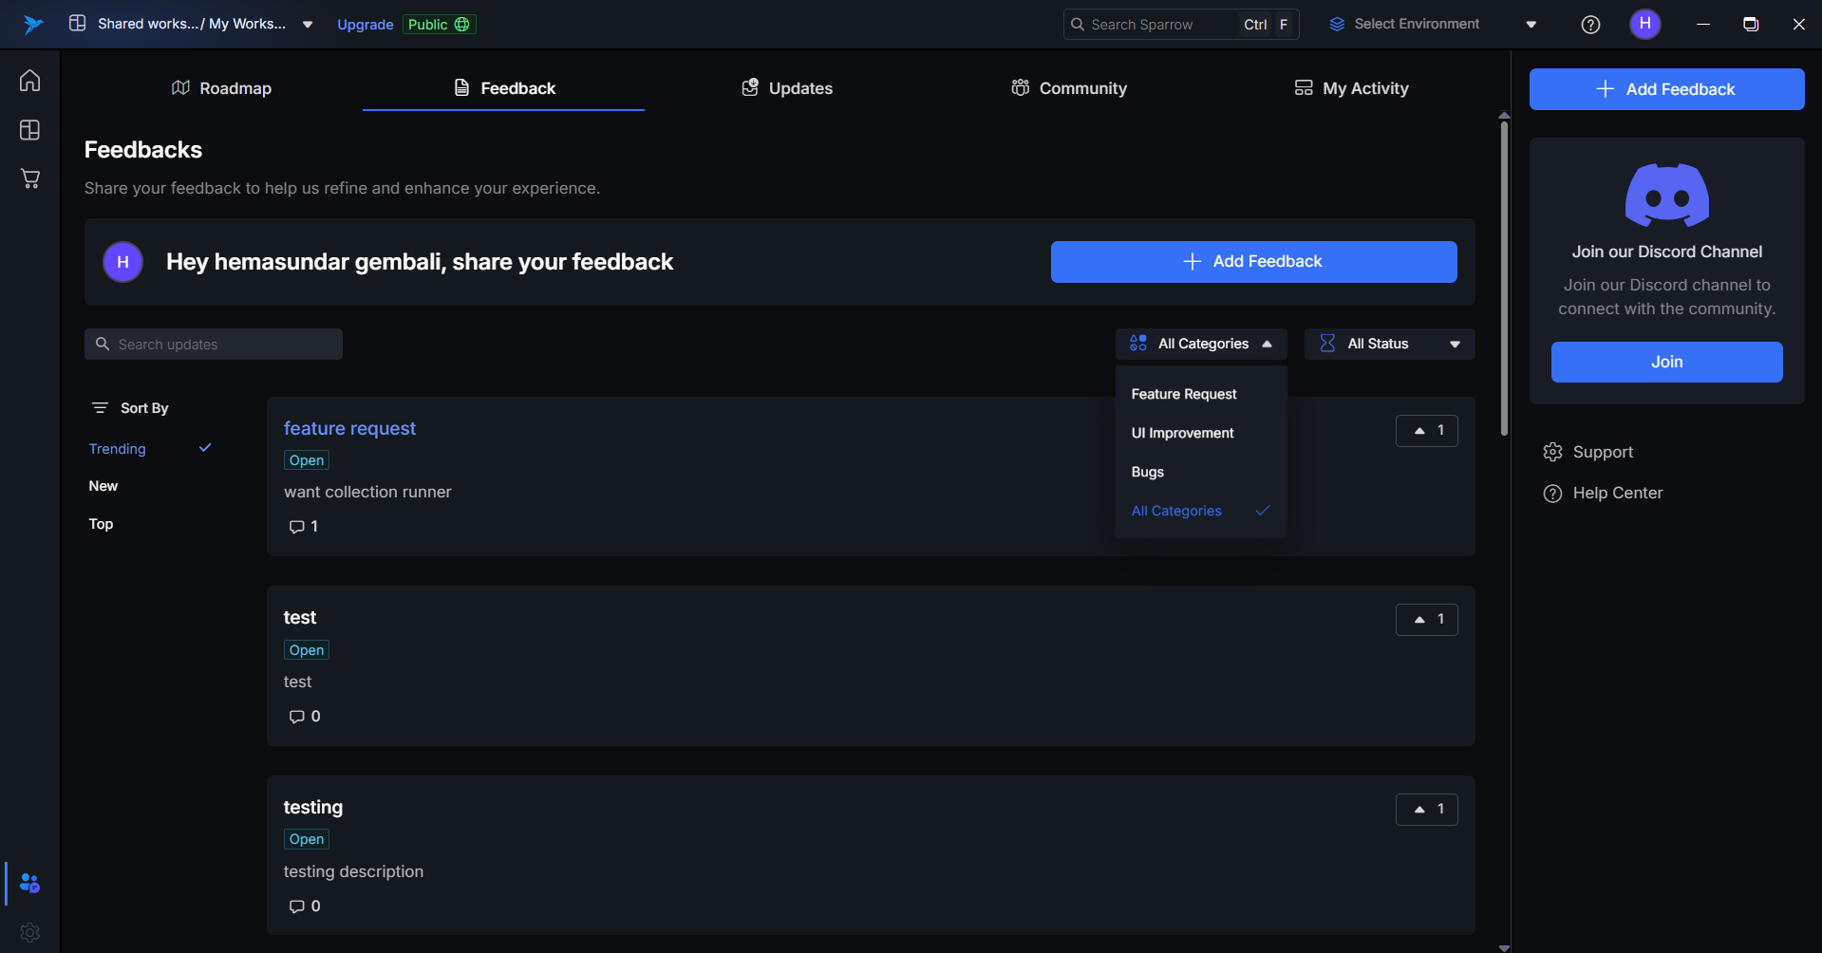1822x953 pixels.
Task: Open the Home icon in left sidebar
Action: tap(30, 81)
